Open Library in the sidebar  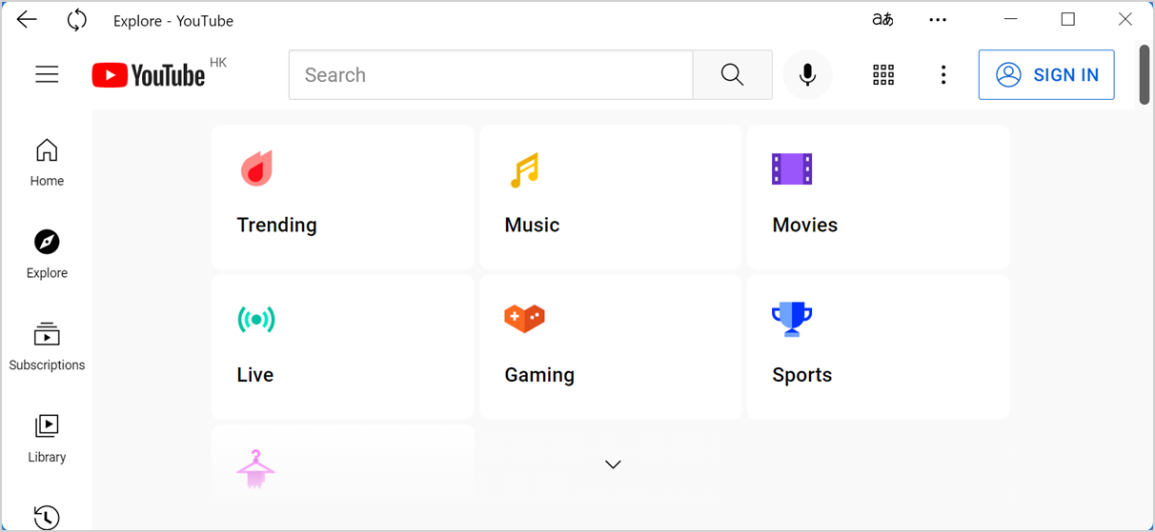click(x=47, y=438)
